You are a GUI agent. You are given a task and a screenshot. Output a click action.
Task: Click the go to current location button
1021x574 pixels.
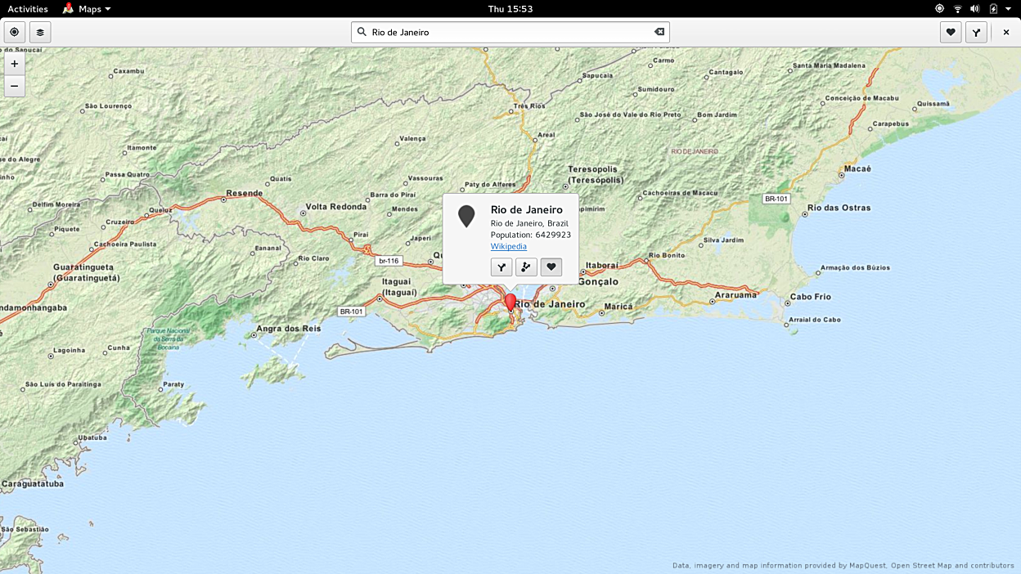(x=14, y=32)
